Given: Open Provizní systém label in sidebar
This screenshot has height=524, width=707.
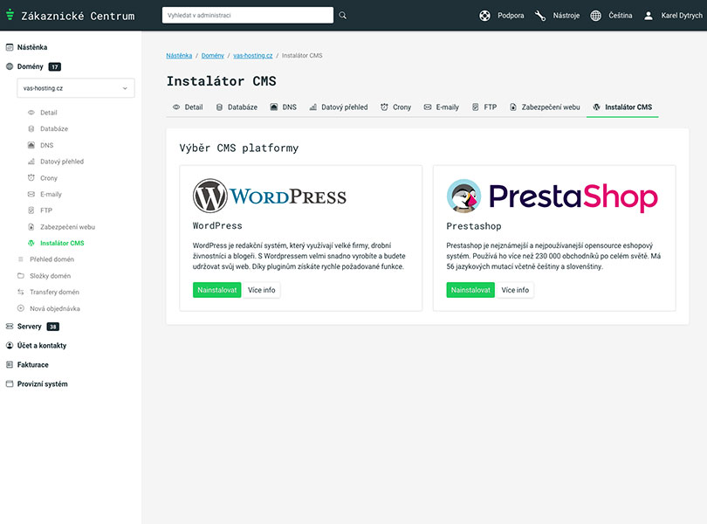Looking at the screenshot, I should [x=43, y=384].
